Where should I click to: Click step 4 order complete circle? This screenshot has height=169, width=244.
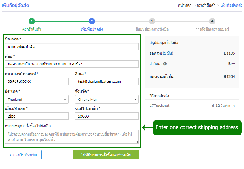(x=212, y=21)
